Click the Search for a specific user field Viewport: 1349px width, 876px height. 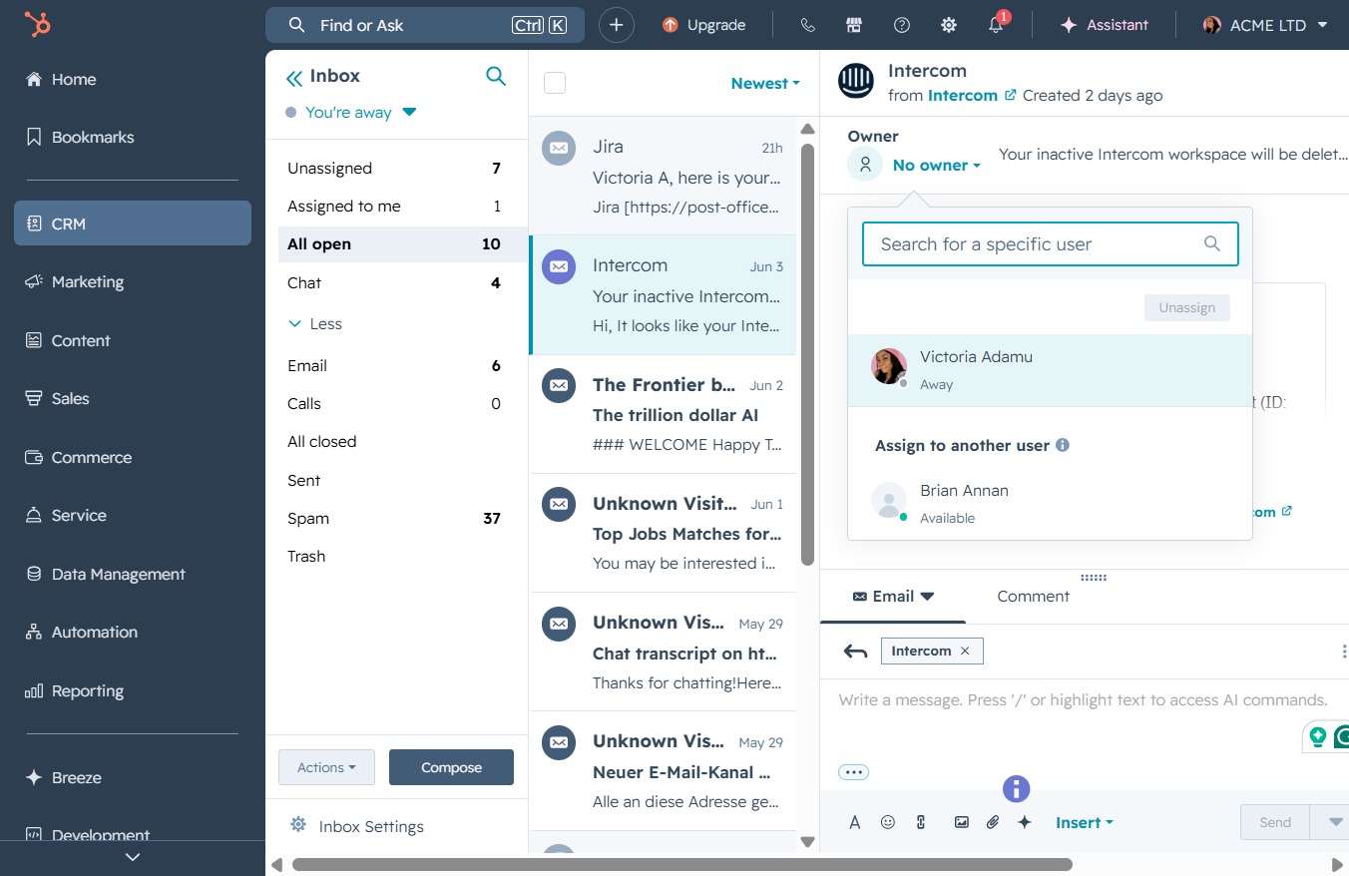[x=1050, y=244]
